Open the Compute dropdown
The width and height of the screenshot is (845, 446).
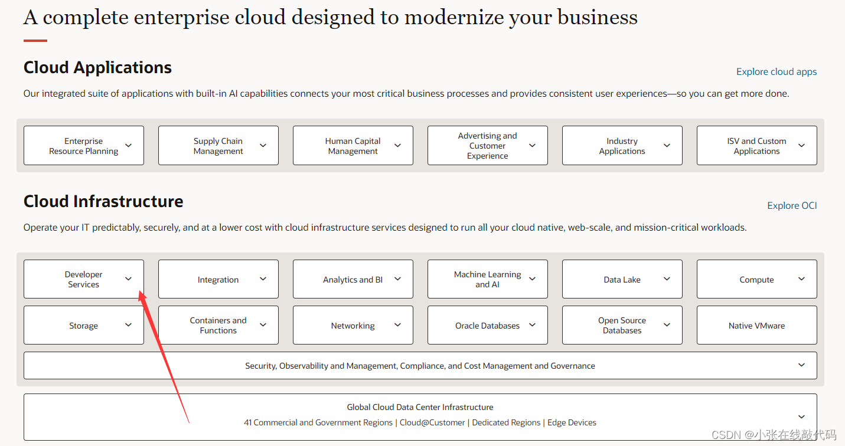tap(757, 279)
